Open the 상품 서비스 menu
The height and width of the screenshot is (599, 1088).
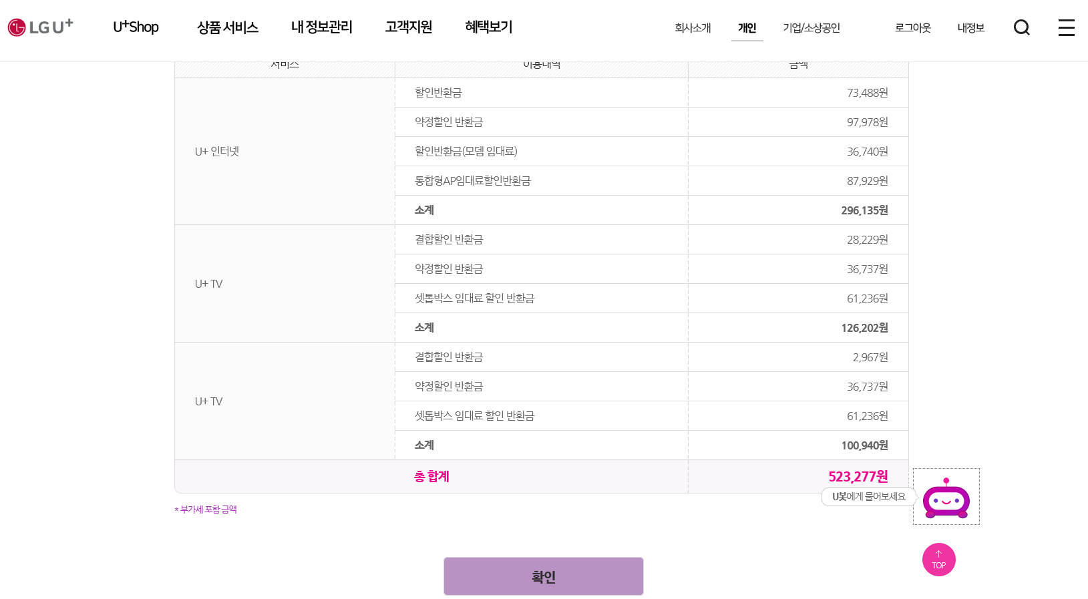pos(228,27)
